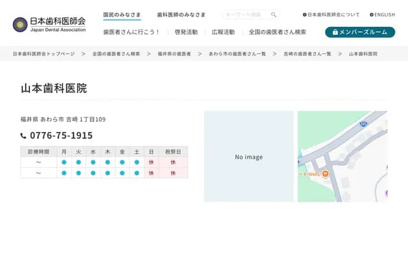Open the 啓発活動 menu item
Image resolution: width=408 pixels, height=255 pixels.
[x=186, y=32]
